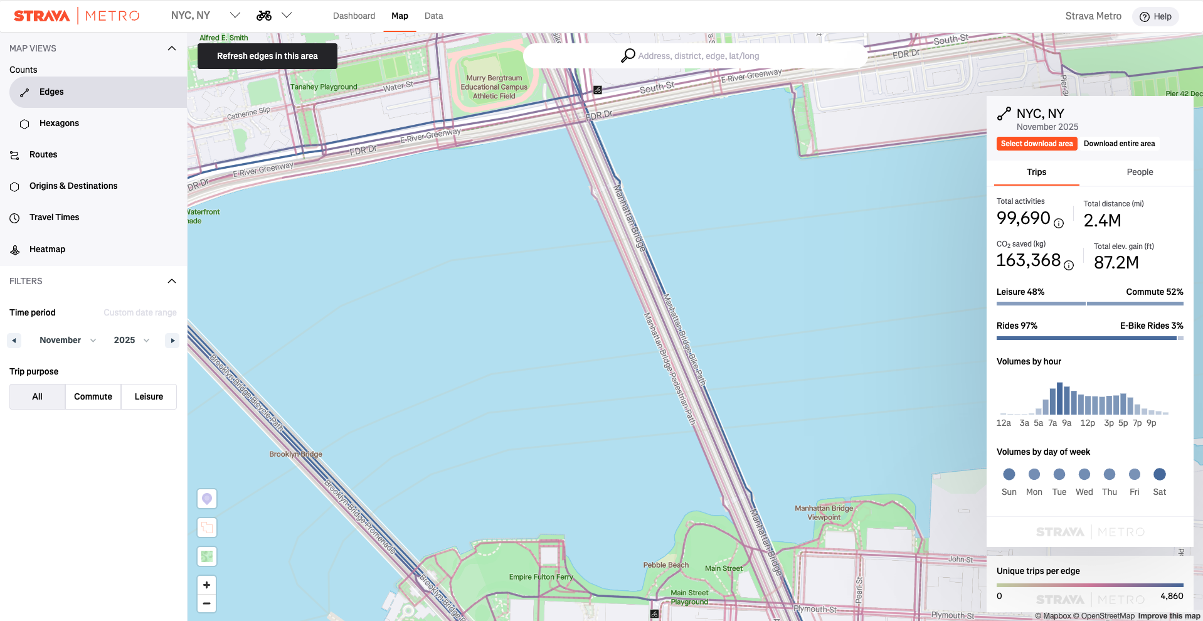Click info icon beside Total activities
This screenshot has height=621, width=1203.
coord(1059,223)
